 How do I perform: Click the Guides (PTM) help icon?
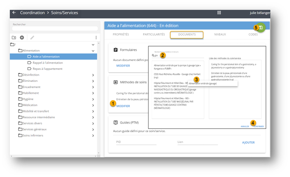pos(116,122)
